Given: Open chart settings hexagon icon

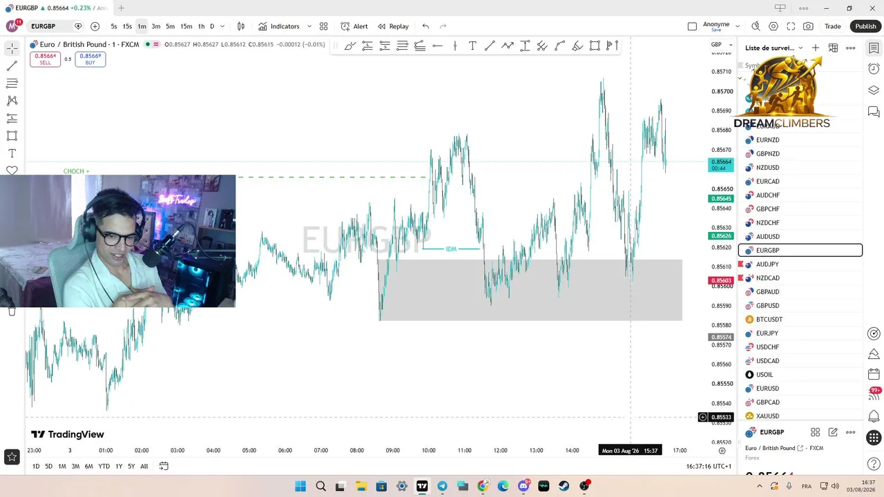Looking at the screenshot, I should click(x=773, y=26).
